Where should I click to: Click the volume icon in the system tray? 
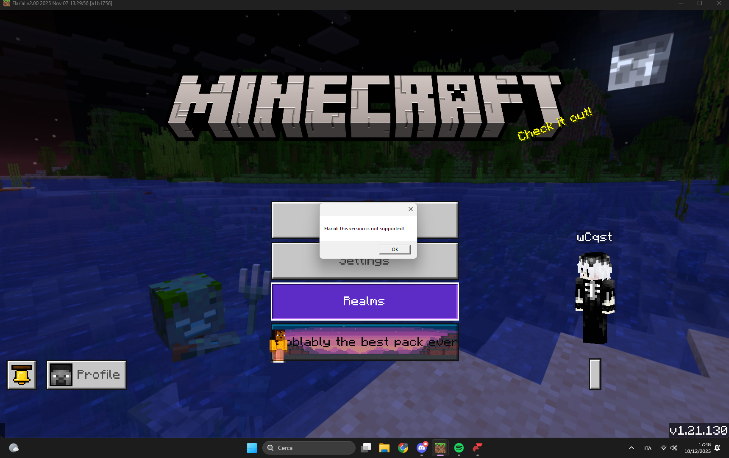673,447
